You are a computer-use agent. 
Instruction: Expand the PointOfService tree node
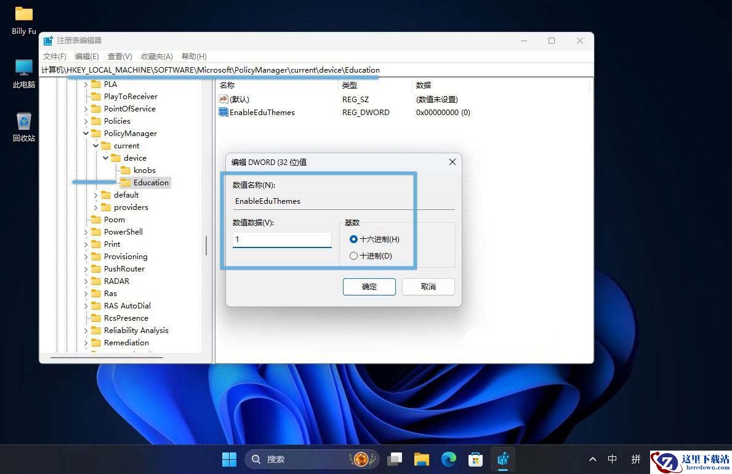[86, 109]
